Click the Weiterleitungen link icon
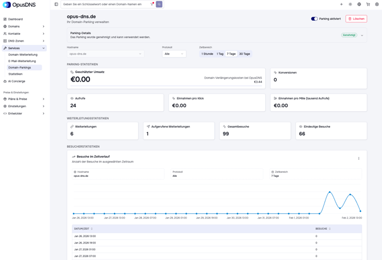 pos(72,127)
